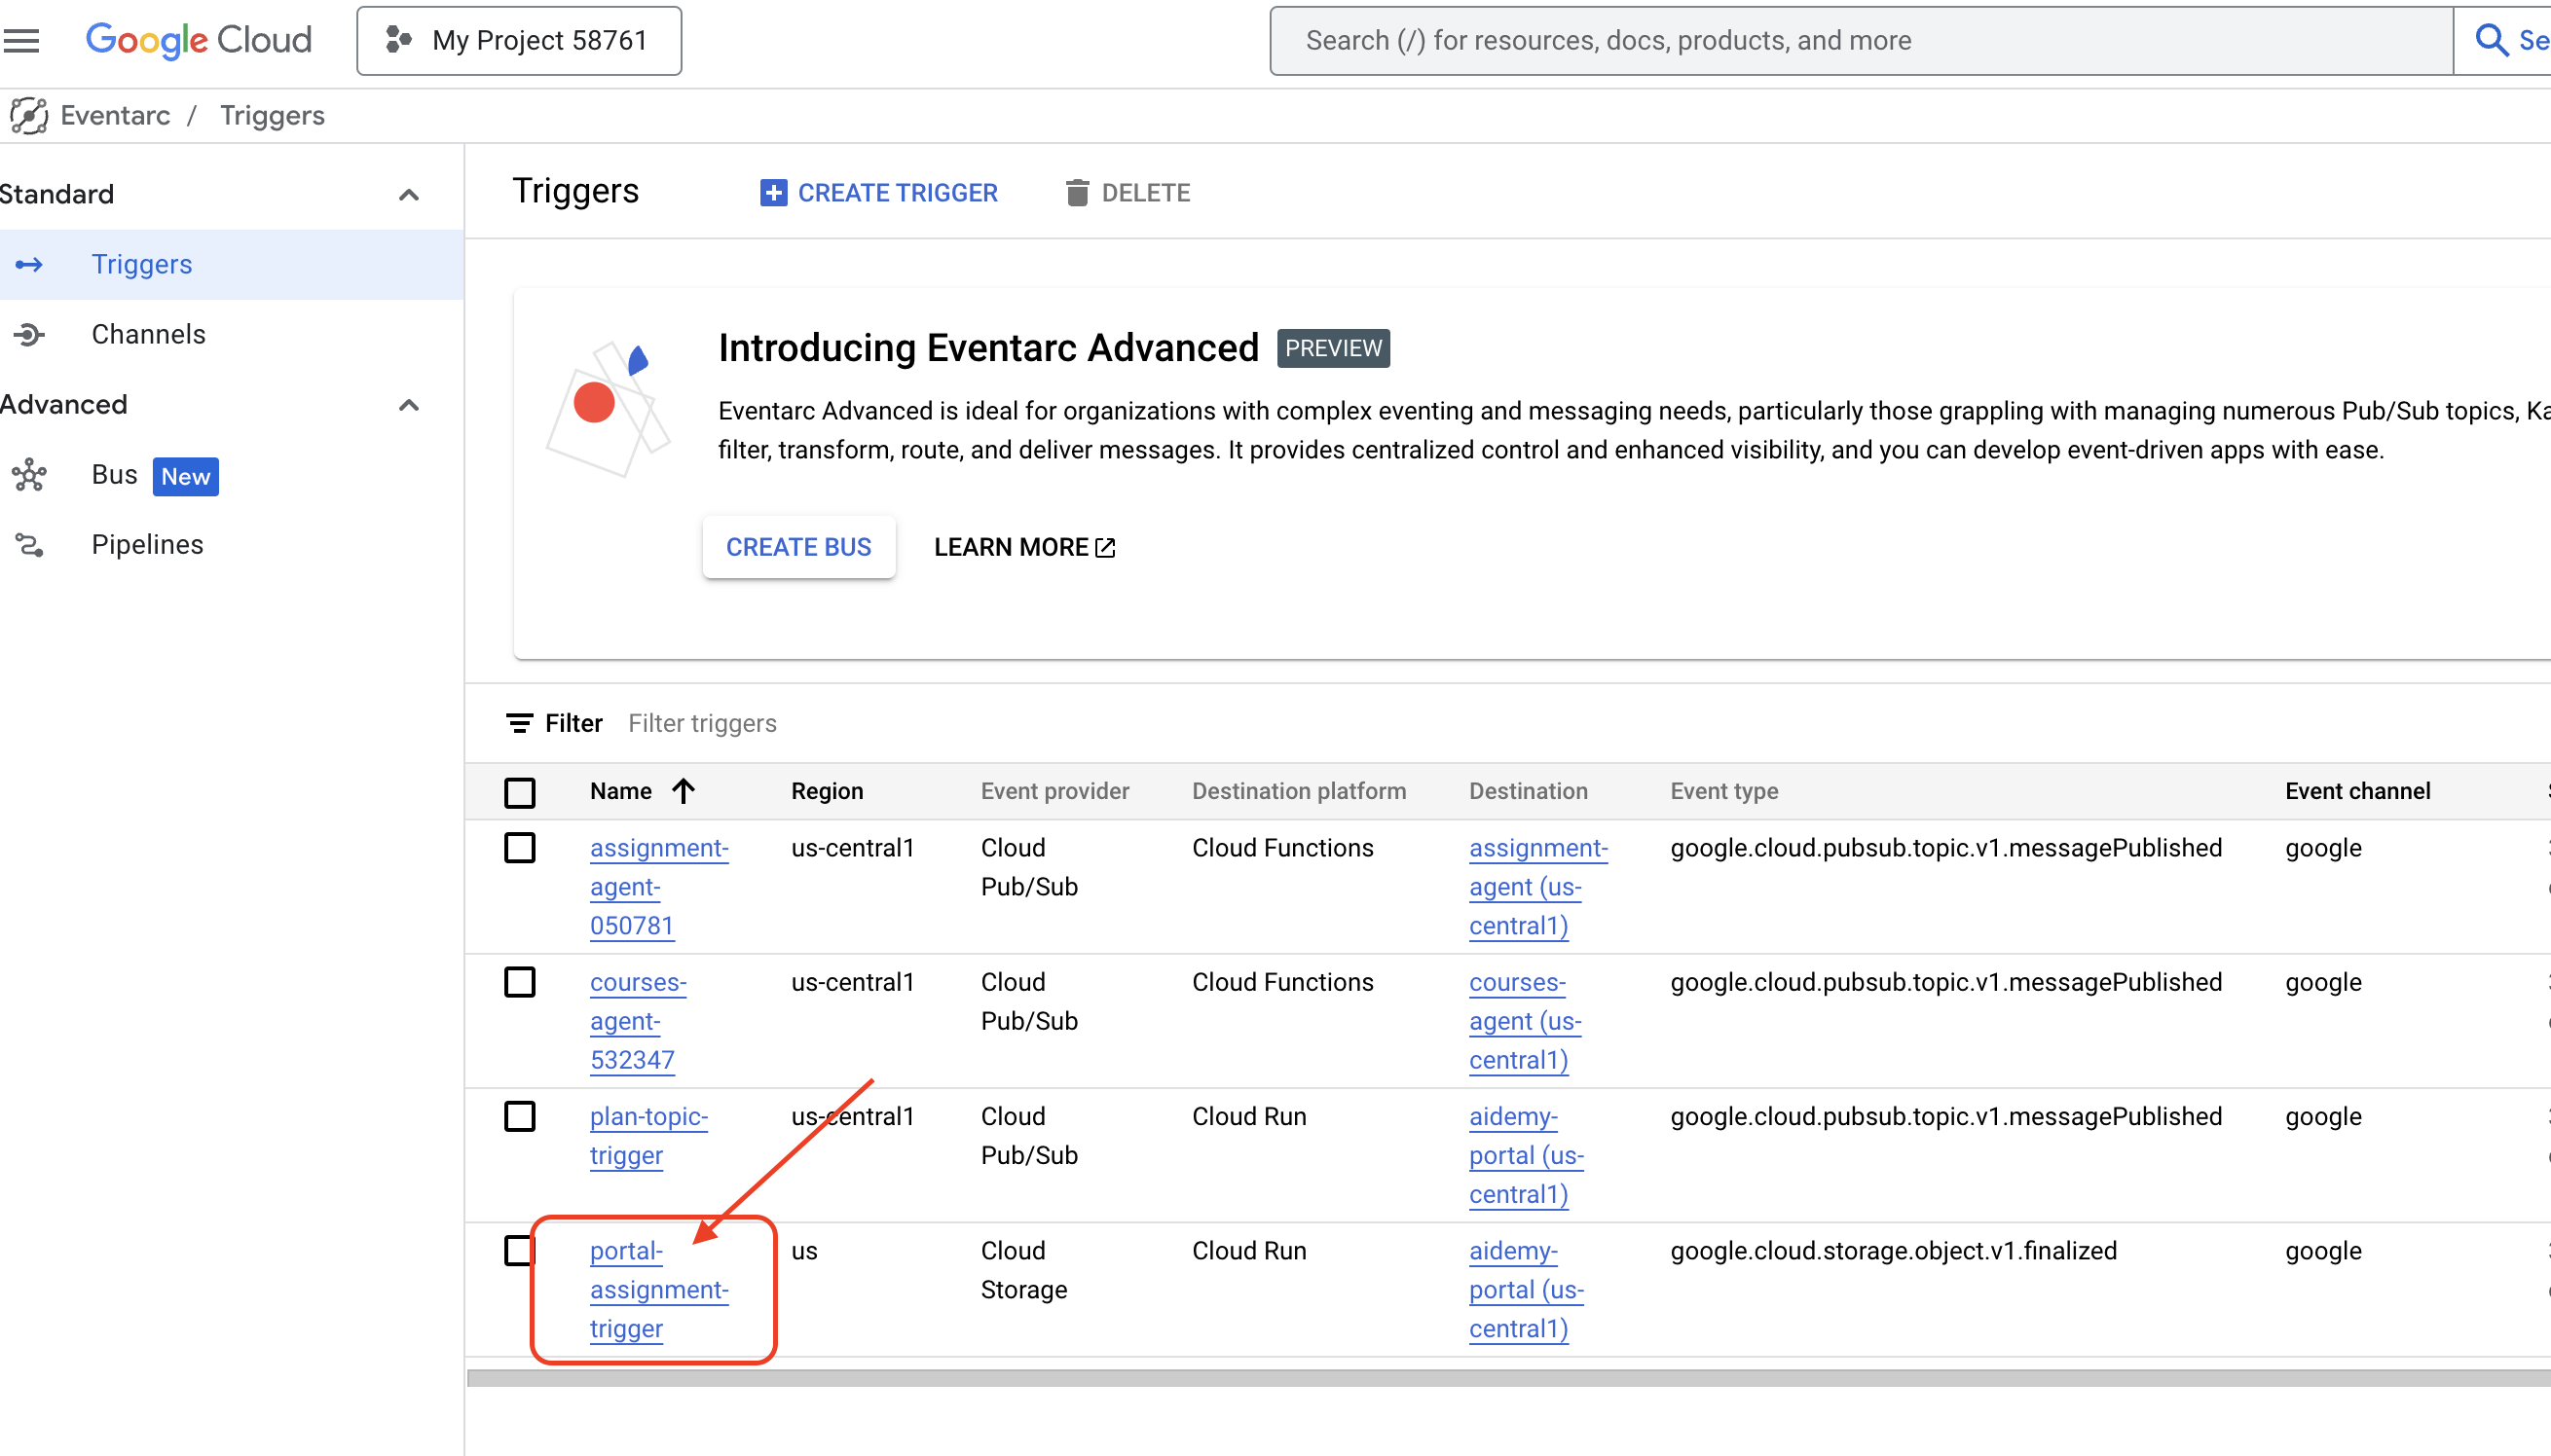Open the Triggers menu item

coord(142,263)
